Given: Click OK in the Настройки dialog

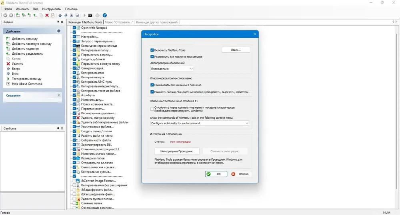Looking at the screenshot, I should pyautogui.click(x=216, y=174).
